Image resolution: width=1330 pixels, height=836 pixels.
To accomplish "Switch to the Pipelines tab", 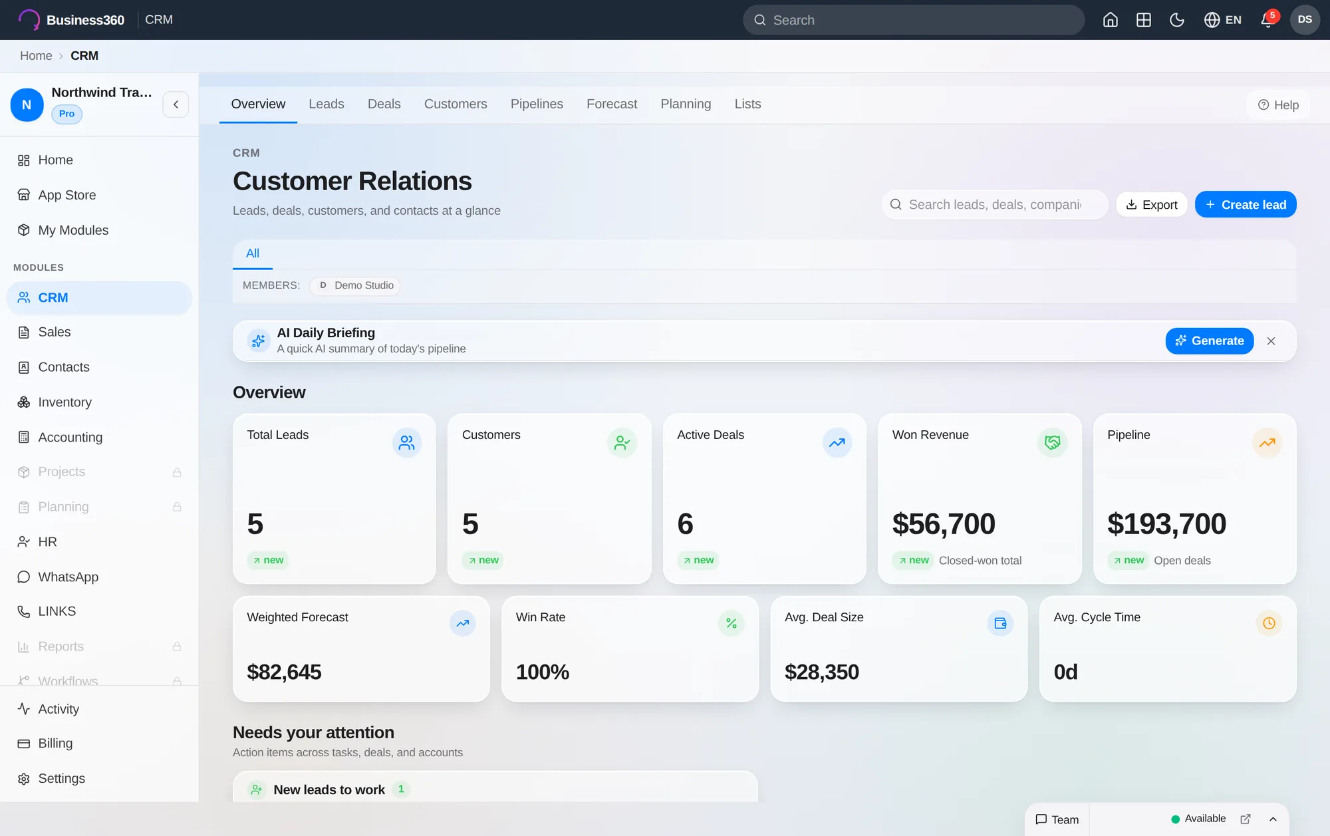I will click(537, 104).
